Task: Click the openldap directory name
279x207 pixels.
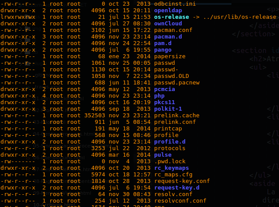Action: tap(168, 11)
